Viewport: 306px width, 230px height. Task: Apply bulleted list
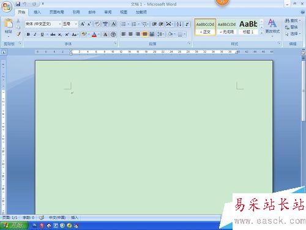124,25
